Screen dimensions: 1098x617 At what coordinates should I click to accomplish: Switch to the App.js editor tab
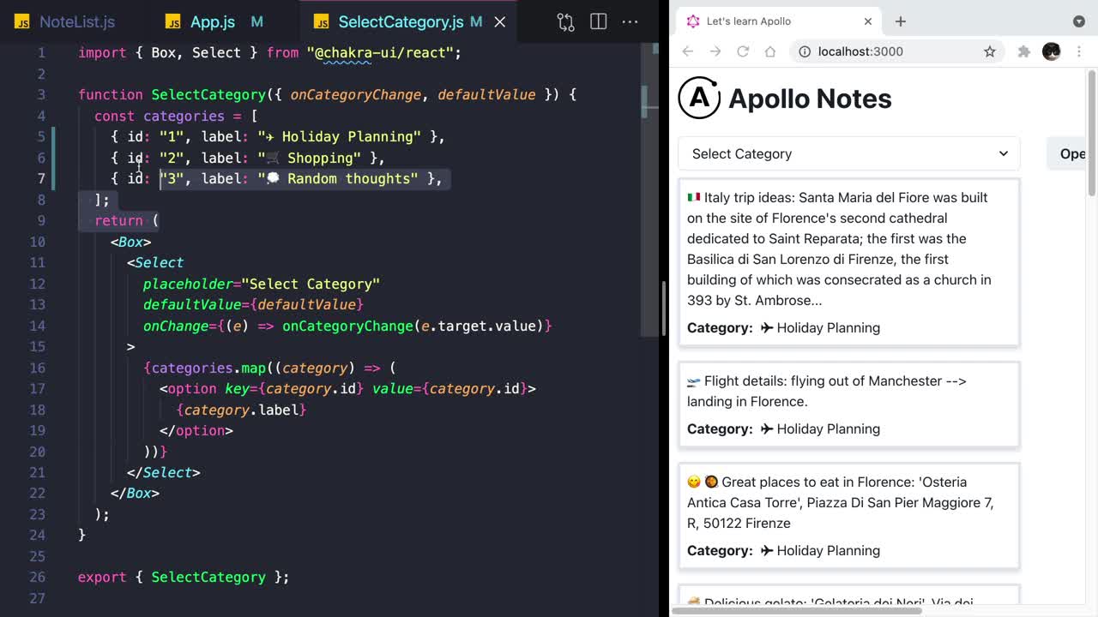(x=212, y=21)
